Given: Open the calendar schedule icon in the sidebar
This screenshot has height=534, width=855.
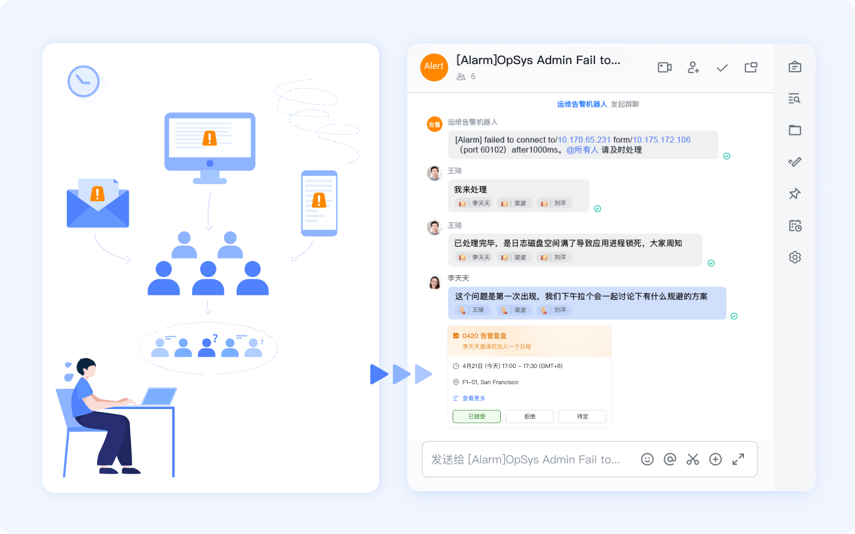Looking at the screenshot, I should tap(795, 226).
